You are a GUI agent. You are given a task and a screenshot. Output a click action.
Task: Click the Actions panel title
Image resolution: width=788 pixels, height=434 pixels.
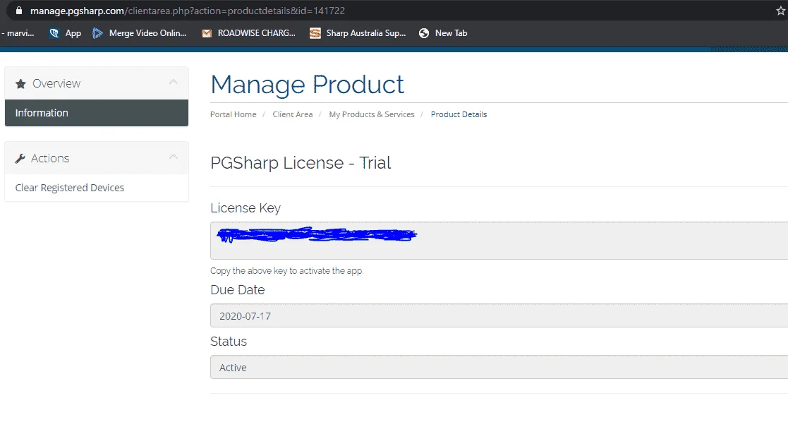pos(50,158)
